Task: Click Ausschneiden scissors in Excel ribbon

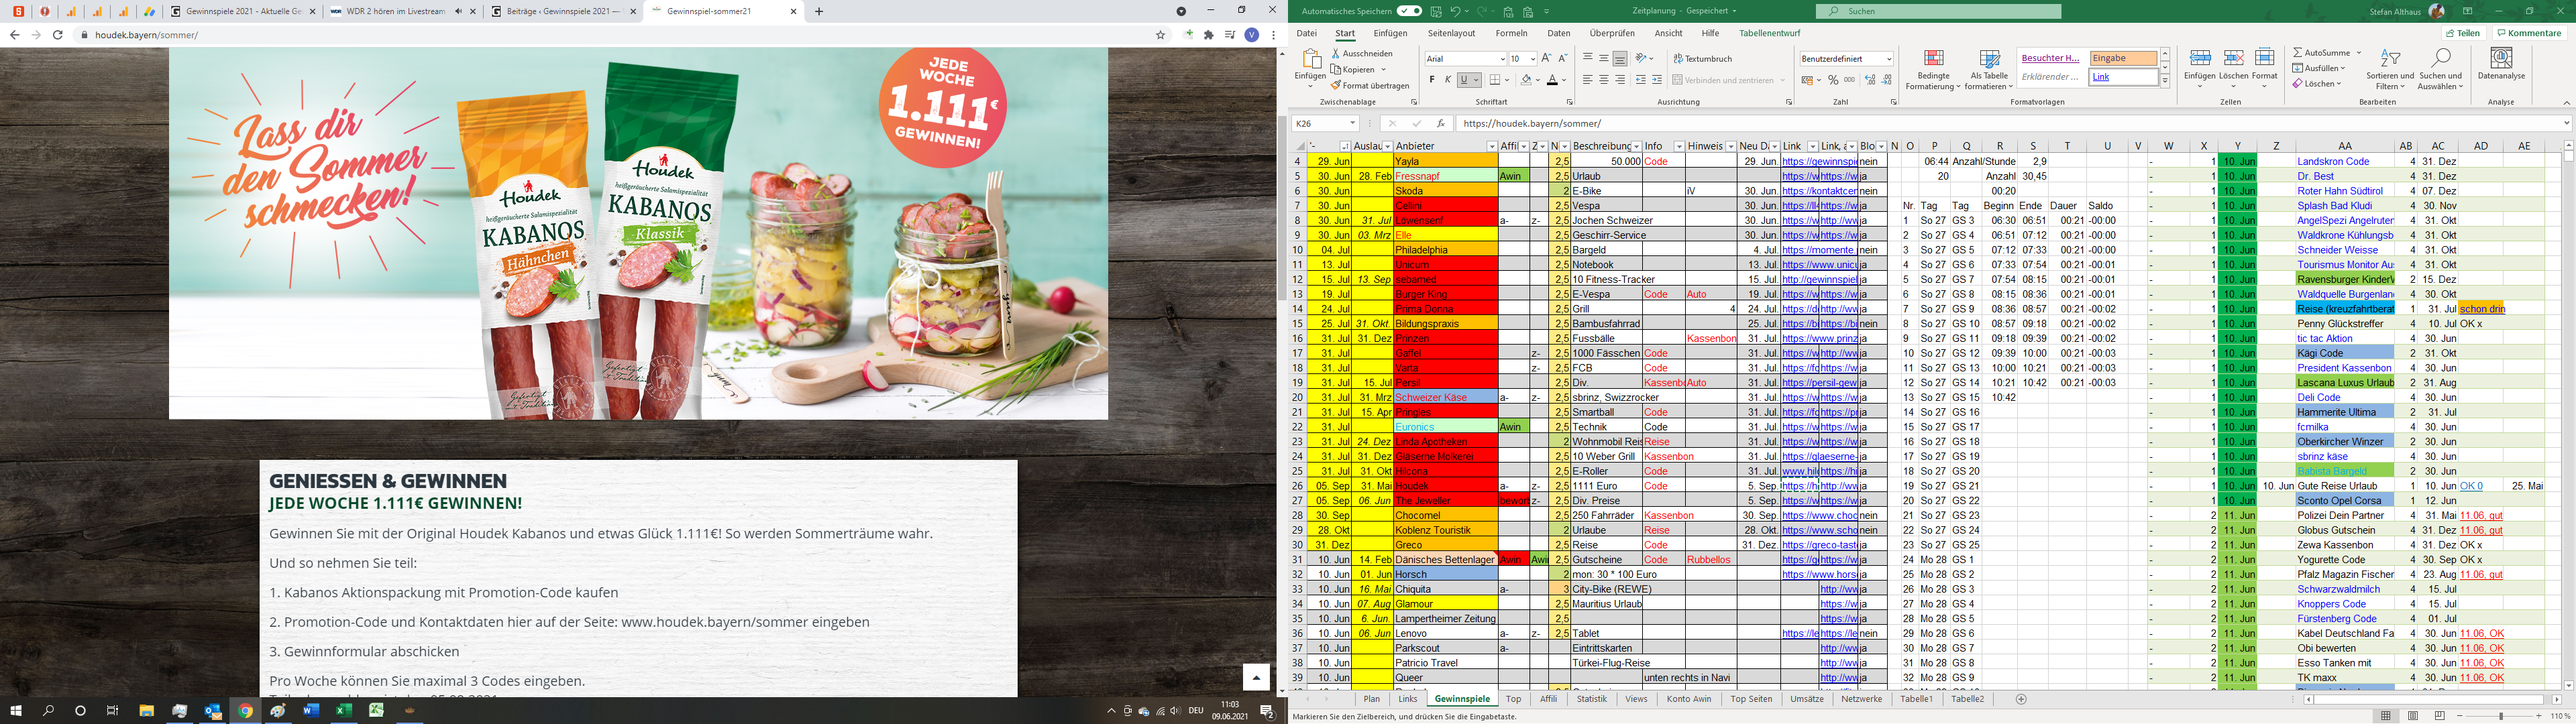Action: (x=1362, y=53)
